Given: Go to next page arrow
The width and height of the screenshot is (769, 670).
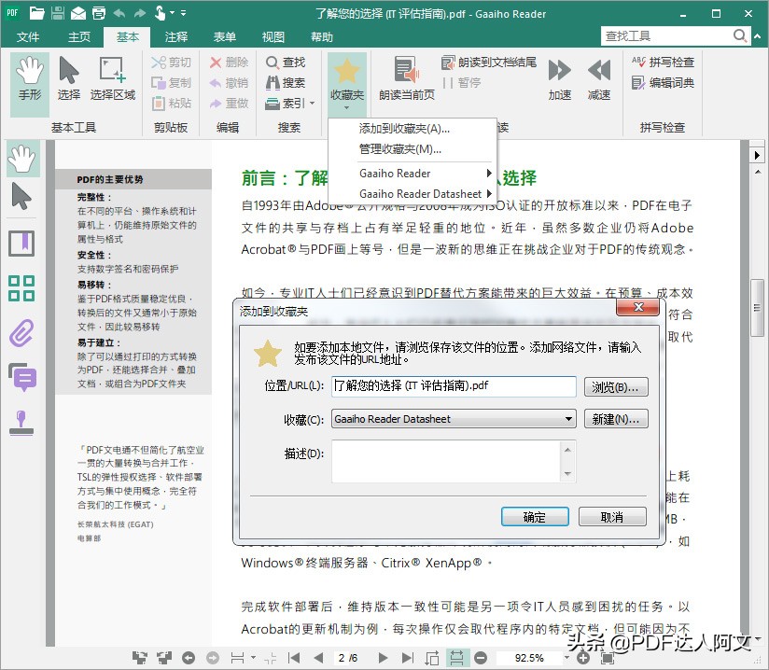Looking at the screenshot, I should [x=383, y=658].
